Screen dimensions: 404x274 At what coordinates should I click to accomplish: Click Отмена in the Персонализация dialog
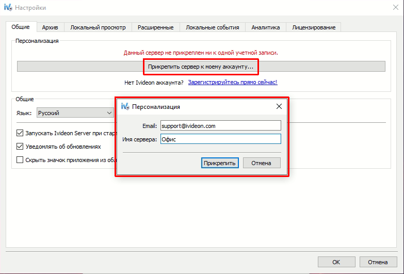coord(262,163)
